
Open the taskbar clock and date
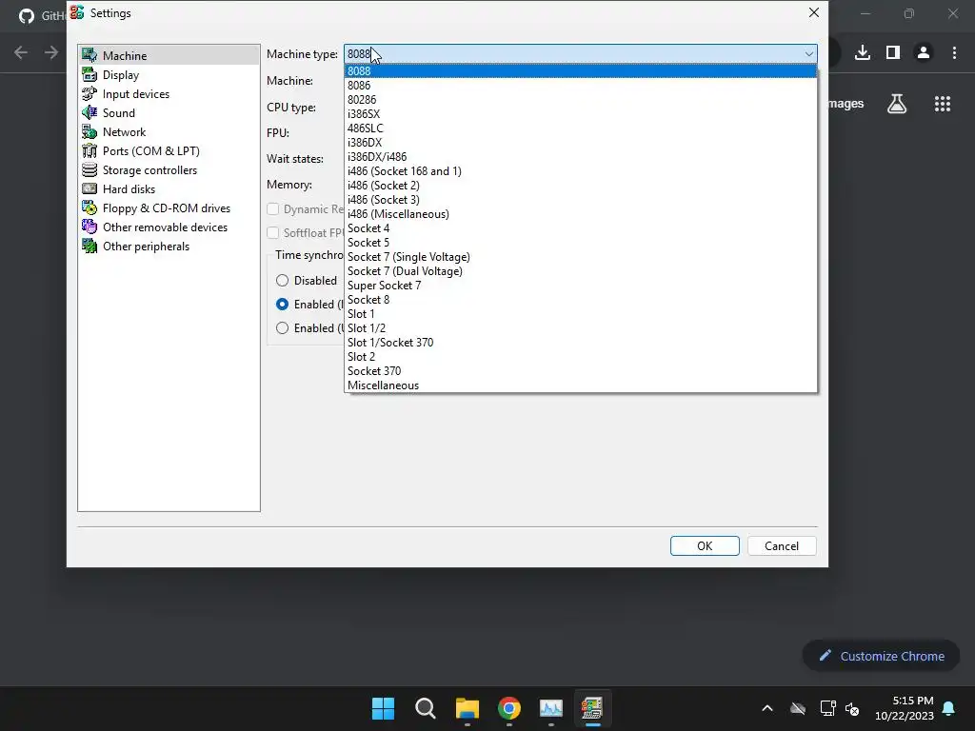[905, 708]
